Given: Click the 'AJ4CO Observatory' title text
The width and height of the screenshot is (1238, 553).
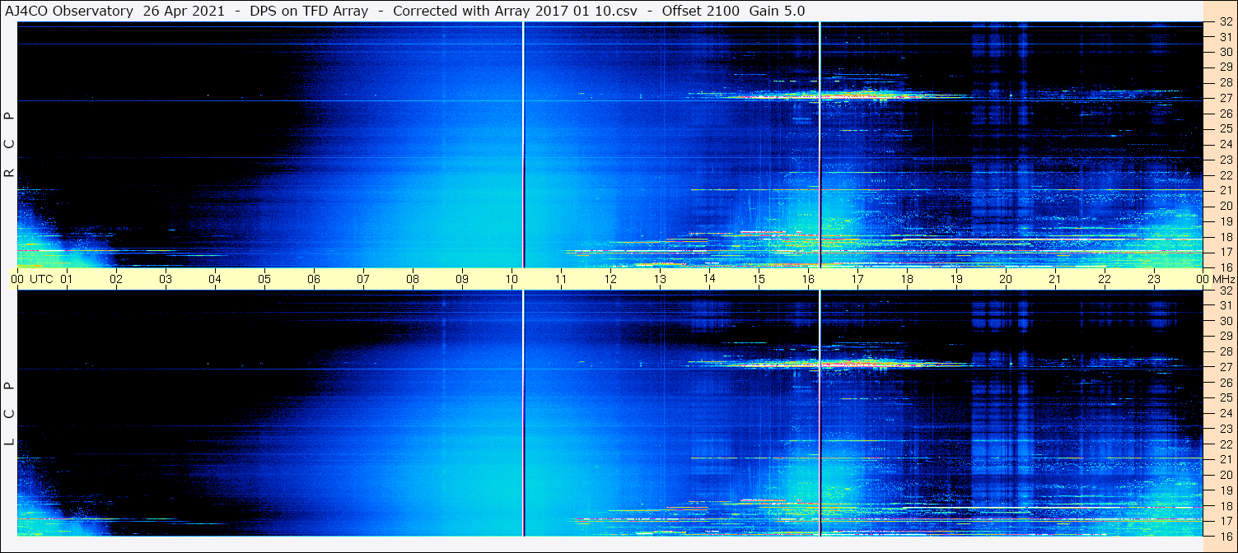Looking at the screenshot, I should click(x=70, y=11).
